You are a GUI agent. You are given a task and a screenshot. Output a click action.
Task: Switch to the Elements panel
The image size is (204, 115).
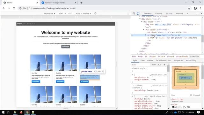pyautogui.click(x=148, y=13)
